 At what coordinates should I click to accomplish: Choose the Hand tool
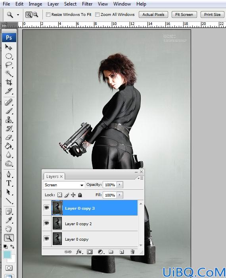pyautogui.click(x=8, y=229)
